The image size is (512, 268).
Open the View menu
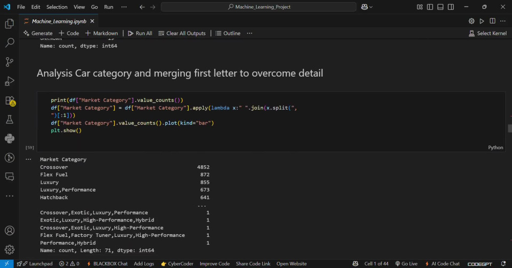(x=79, y=7)
